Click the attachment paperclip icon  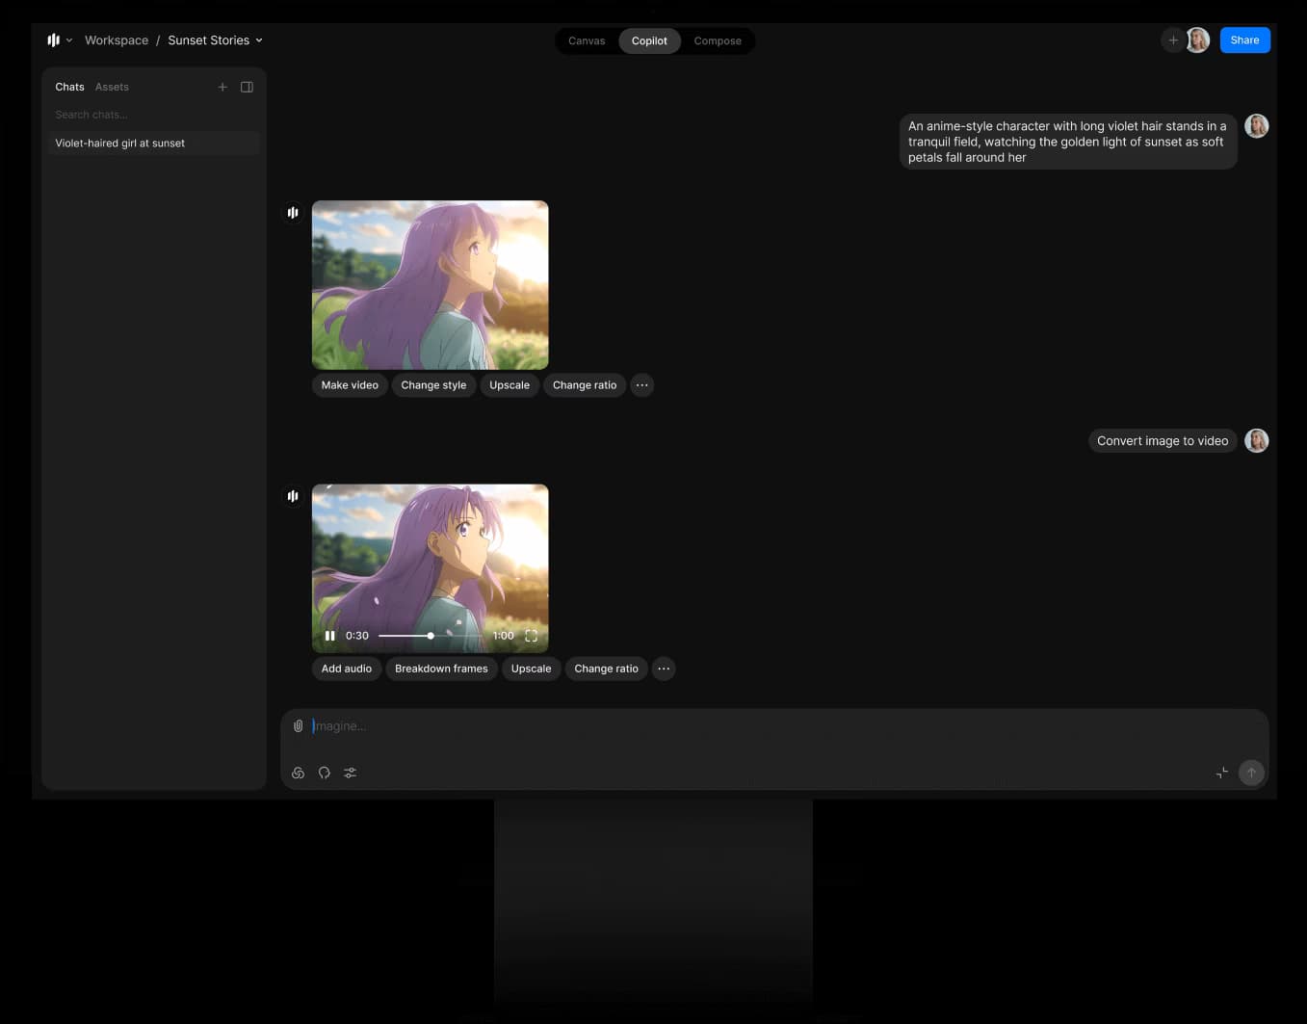point(299,726)
